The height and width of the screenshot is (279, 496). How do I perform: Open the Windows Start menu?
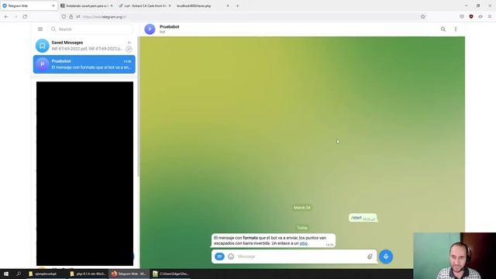pos(6,274)
